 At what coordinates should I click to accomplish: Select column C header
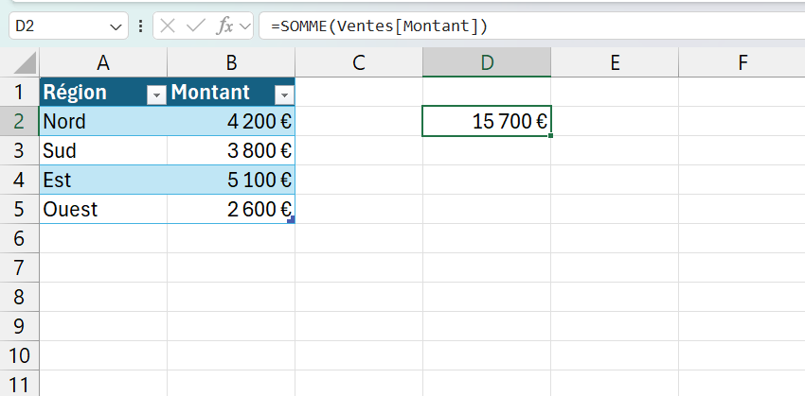click(x=359, y=62)
